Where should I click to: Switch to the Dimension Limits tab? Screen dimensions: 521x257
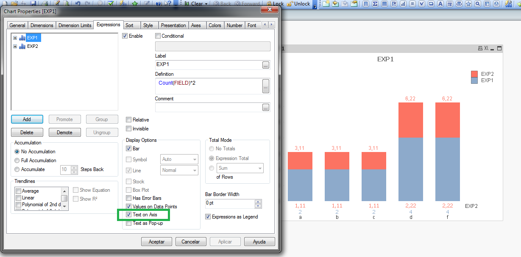tap(75, 25)
